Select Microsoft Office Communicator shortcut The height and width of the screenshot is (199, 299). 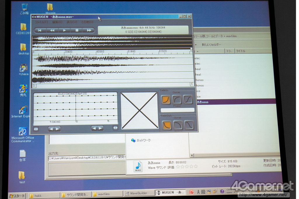(x=22, y=135)
